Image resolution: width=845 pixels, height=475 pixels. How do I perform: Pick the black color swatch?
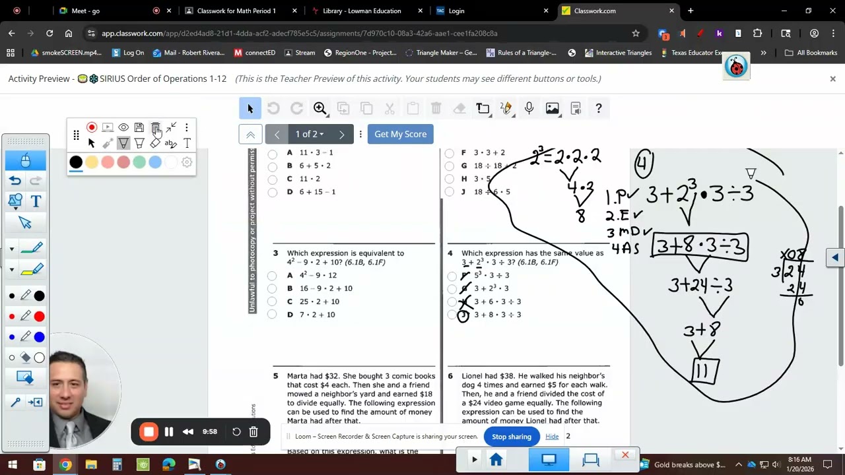[x=76, y=162]
